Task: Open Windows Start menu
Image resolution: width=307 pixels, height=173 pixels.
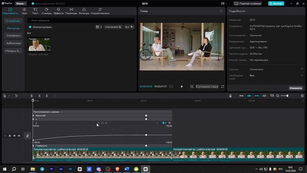Action: (4, 169)
